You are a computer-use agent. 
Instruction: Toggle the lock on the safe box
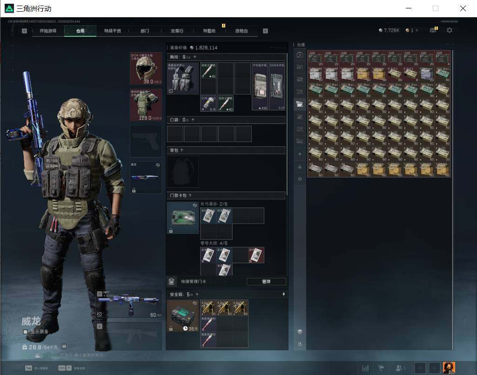coord(171,329)
